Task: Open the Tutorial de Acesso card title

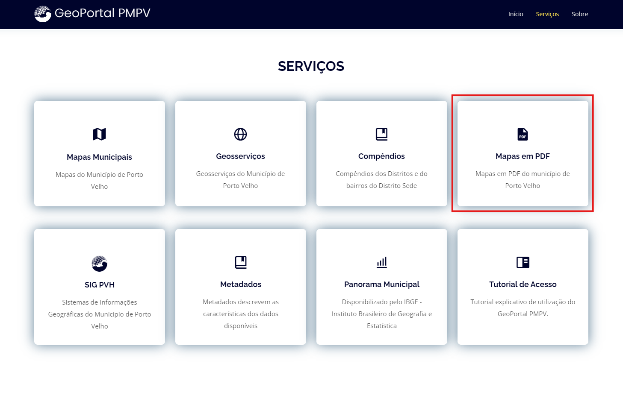Action: click(523, 284)
